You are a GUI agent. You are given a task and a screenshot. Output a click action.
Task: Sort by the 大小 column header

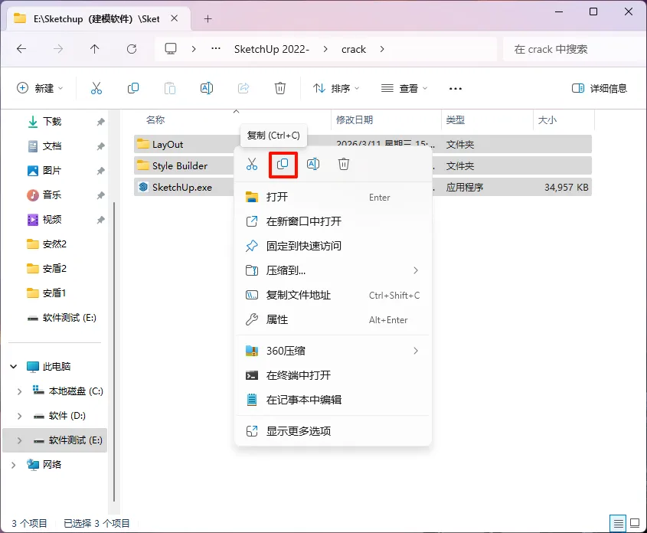547,120
